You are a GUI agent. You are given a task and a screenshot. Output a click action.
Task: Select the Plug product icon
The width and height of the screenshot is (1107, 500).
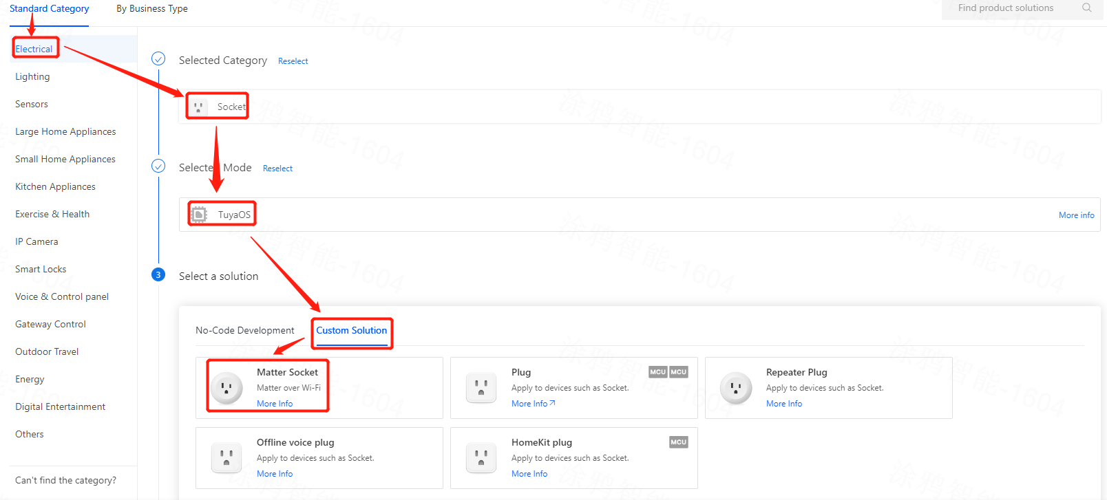point(481,388)
